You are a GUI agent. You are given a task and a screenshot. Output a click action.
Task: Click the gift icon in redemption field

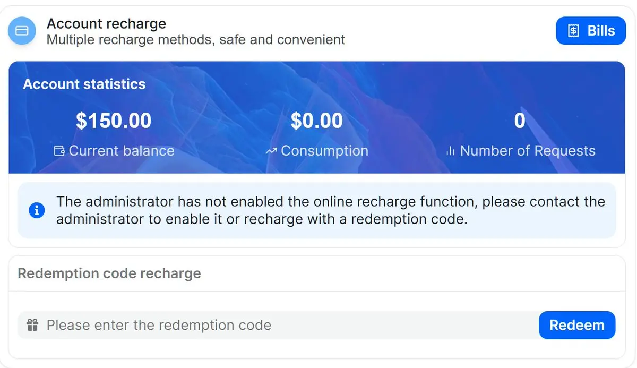coord(33,325)
